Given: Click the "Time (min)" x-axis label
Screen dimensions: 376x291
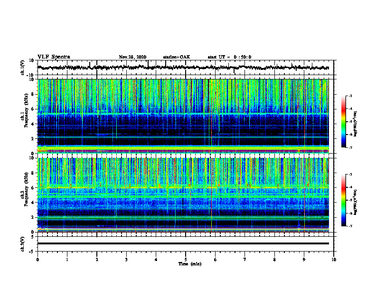Looking at the screenshot, I should coord(190,264).
